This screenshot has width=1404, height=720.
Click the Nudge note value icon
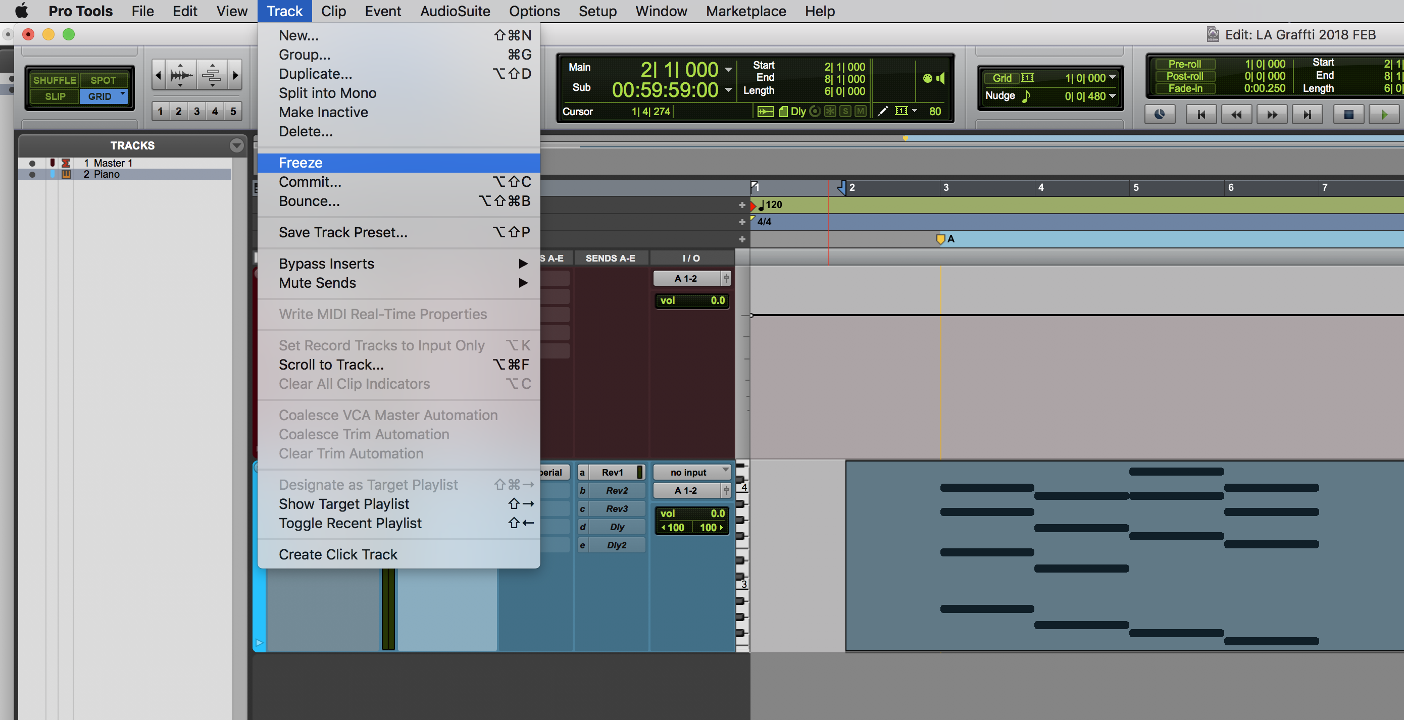tap(1026, 96)
